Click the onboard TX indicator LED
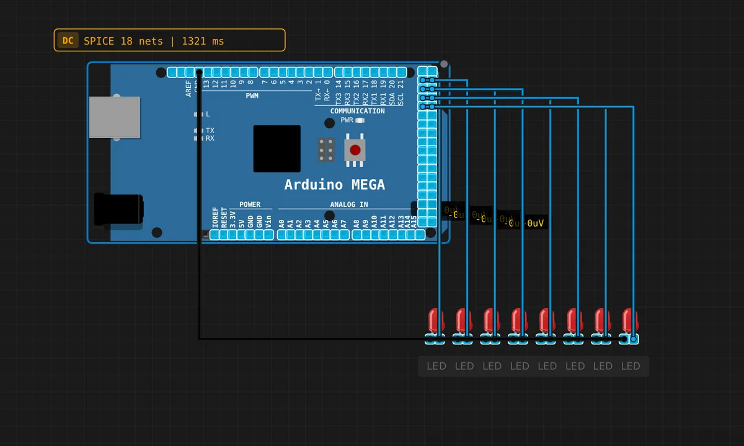744x446 pixels. click(198, 131)
